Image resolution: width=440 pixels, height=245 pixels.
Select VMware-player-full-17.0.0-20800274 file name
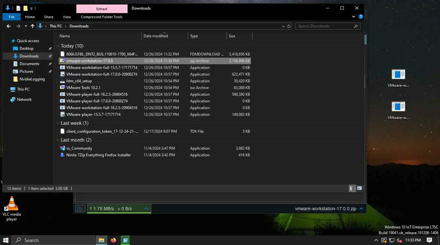(97, 101)
